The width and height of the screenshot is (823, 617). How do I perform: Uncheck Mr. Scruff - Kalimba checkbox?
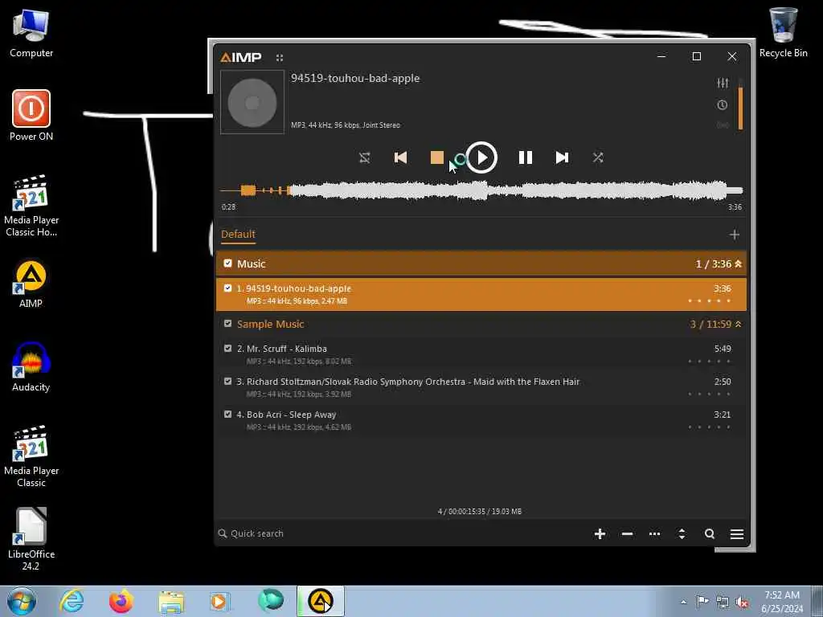227,349
